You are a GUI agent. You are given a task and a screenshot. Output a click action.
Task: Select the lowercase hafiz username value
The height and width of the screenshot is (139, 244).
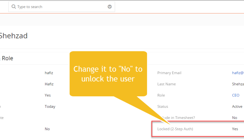(x=49, y=73)
